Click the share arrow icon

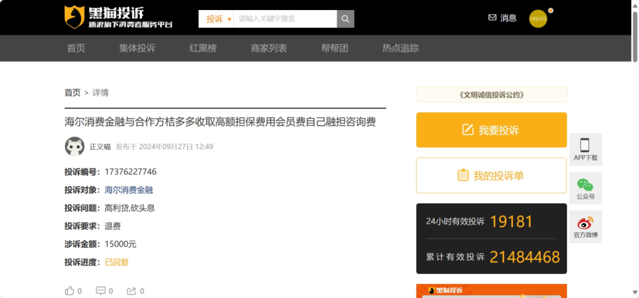(131, 291)
